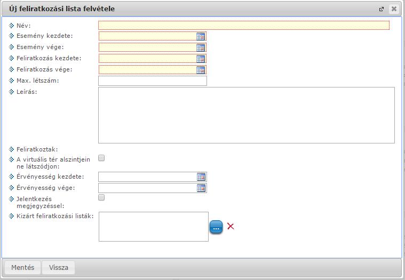Focus the Max. létszám input field
Image resolution: width=405 pixels, height=280 pixels.
(153, 81)
